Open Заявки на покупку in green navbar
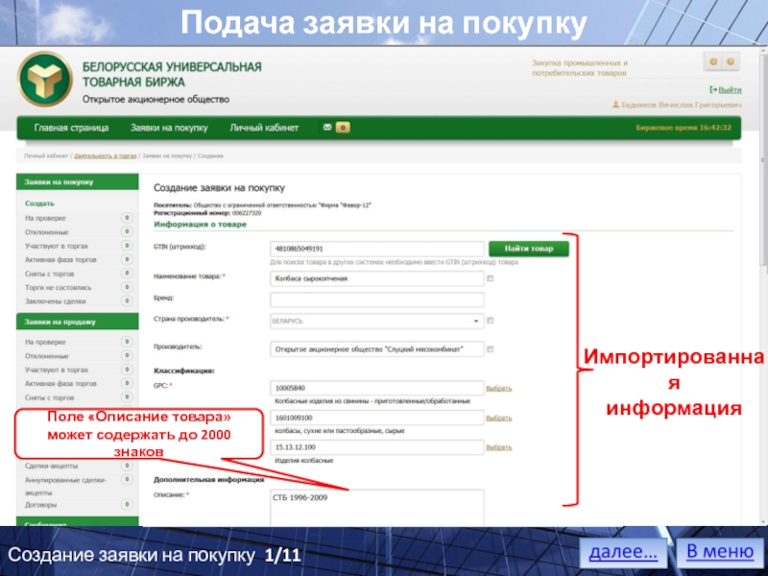 coord(169,128)
